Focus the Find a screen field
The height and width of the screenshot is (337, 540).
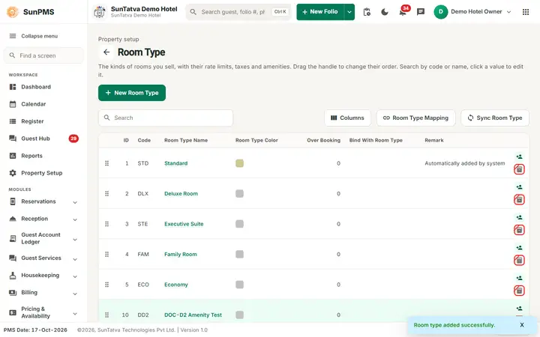point(43,55)
